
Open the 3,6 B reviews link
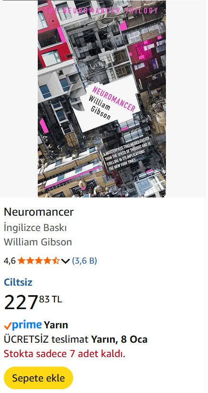[84, 261]
